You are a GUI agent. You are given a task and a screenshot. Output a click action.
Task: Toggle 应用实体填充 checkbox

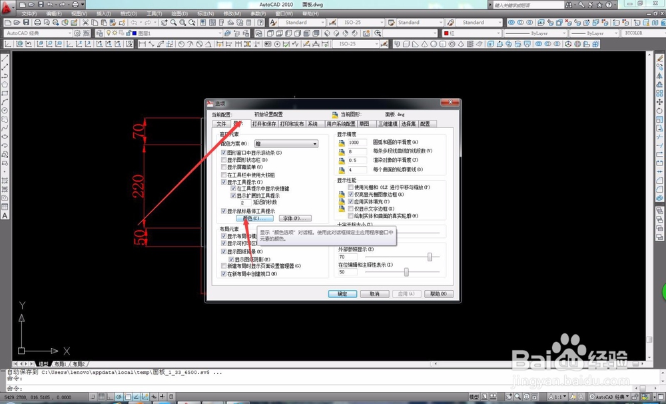tap(350, 201)
